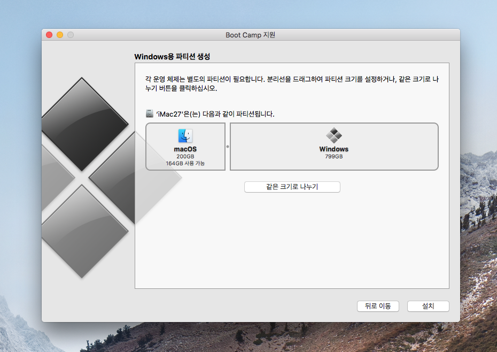
Task: Click the 'macOS' partition name label
Action: pyautogui.click(x=185, y=149)
